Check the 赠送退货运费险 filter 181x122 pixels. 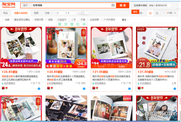click(x=12, y=20)
